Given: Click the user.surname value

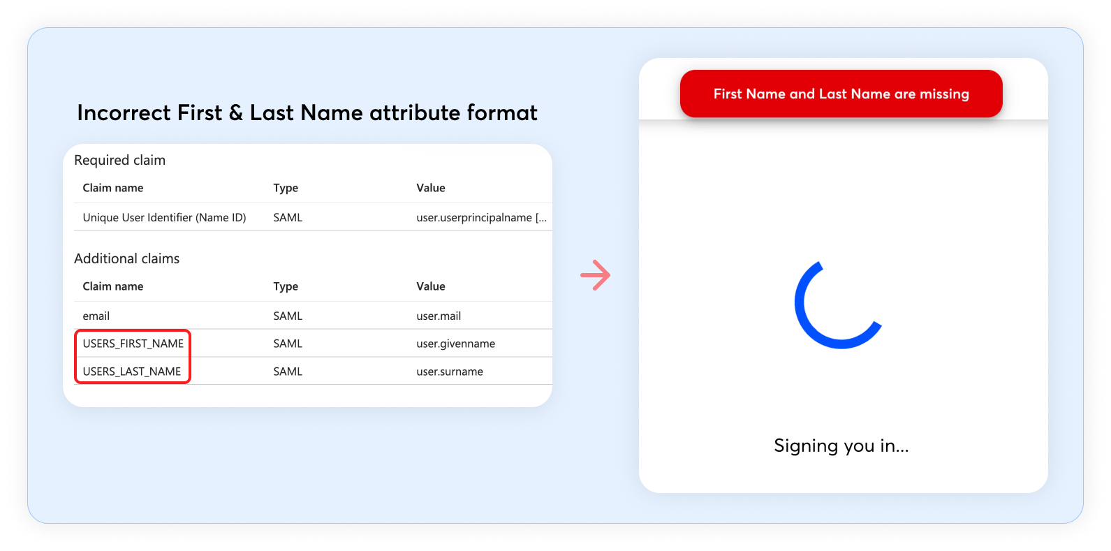Looking at the screenshot, I should 450,372.
